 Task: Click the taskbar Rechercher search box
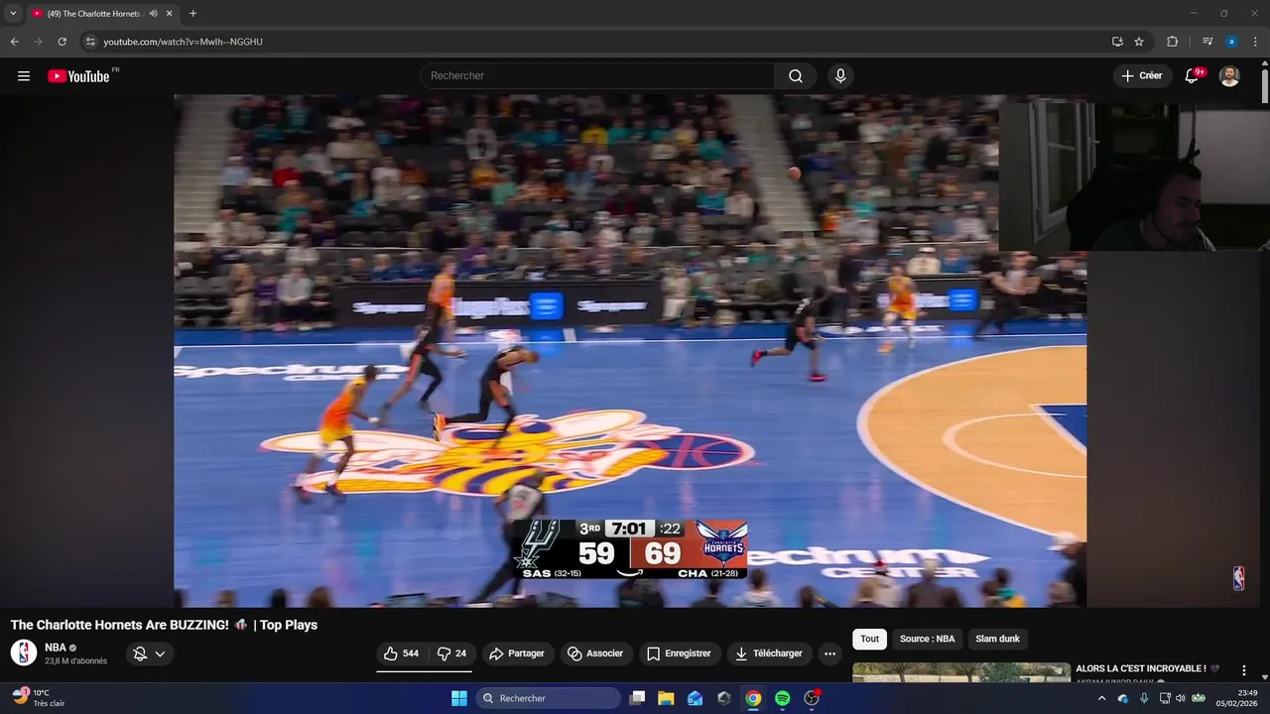pos(549,698)
